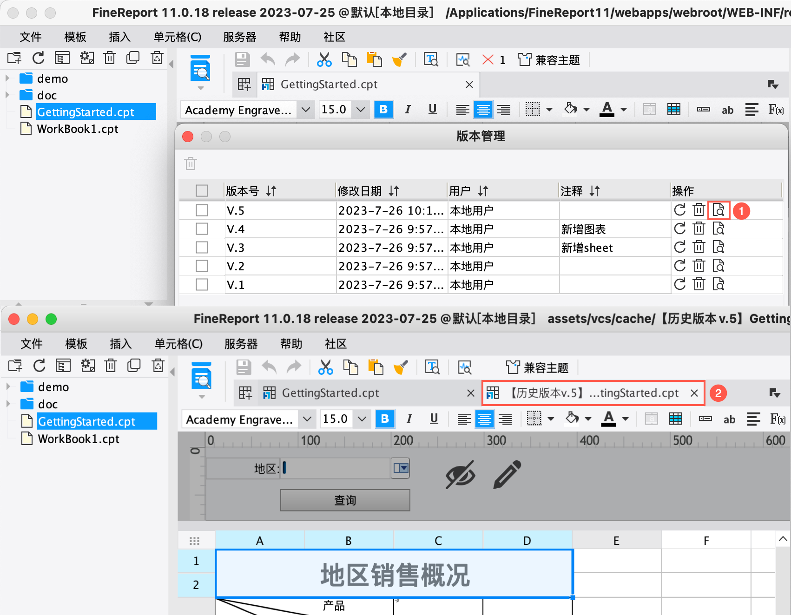The image size is (791, 615).
Task: Toggle bold in the lower window format bar
Action: pyautogui.click(x=385, y=419)
